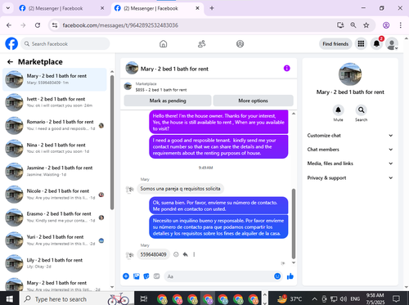Mute the conversation with bell icon

[338, 110]
